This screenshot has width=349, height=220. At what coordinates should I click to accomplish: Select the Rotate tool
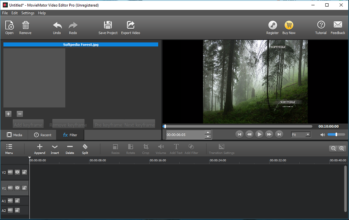(131, 149)
